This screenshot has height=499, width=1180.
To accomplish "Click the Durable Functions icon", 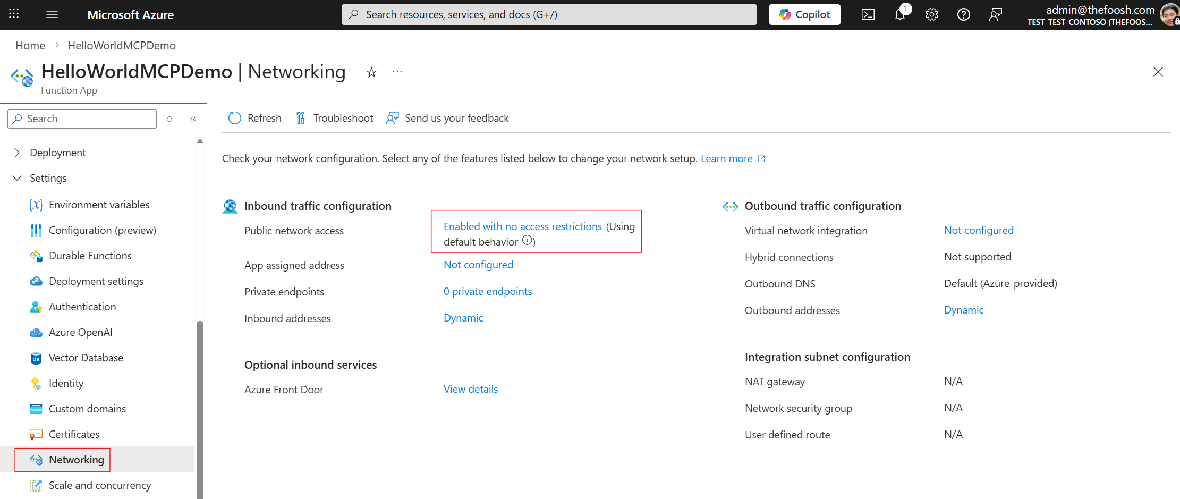I will coord(36,256).
